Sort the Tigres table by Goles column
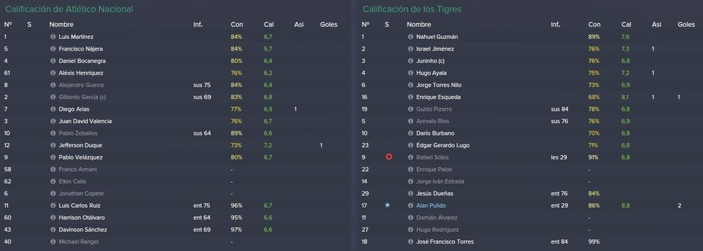 tap(686, 25)
